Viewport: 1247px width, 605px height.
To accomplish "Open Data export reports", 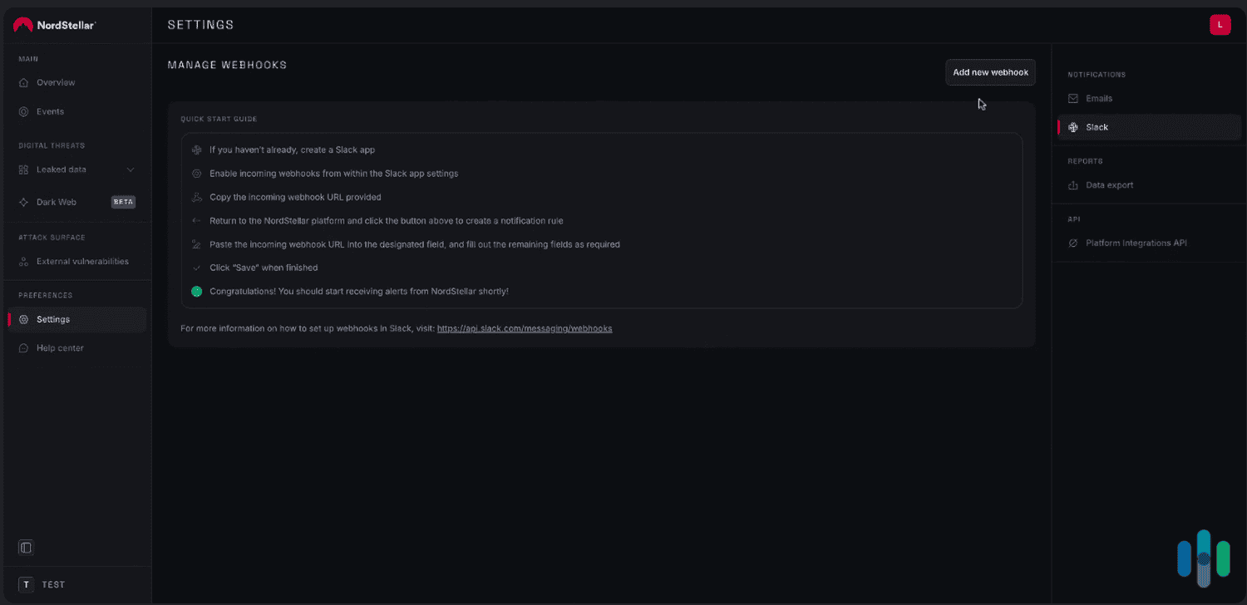I will [x=1109, y=185].
